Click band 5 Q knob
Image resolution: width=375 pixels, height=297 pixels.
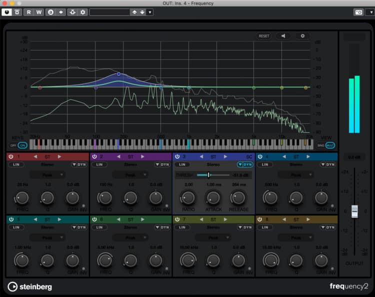(47, 261)
